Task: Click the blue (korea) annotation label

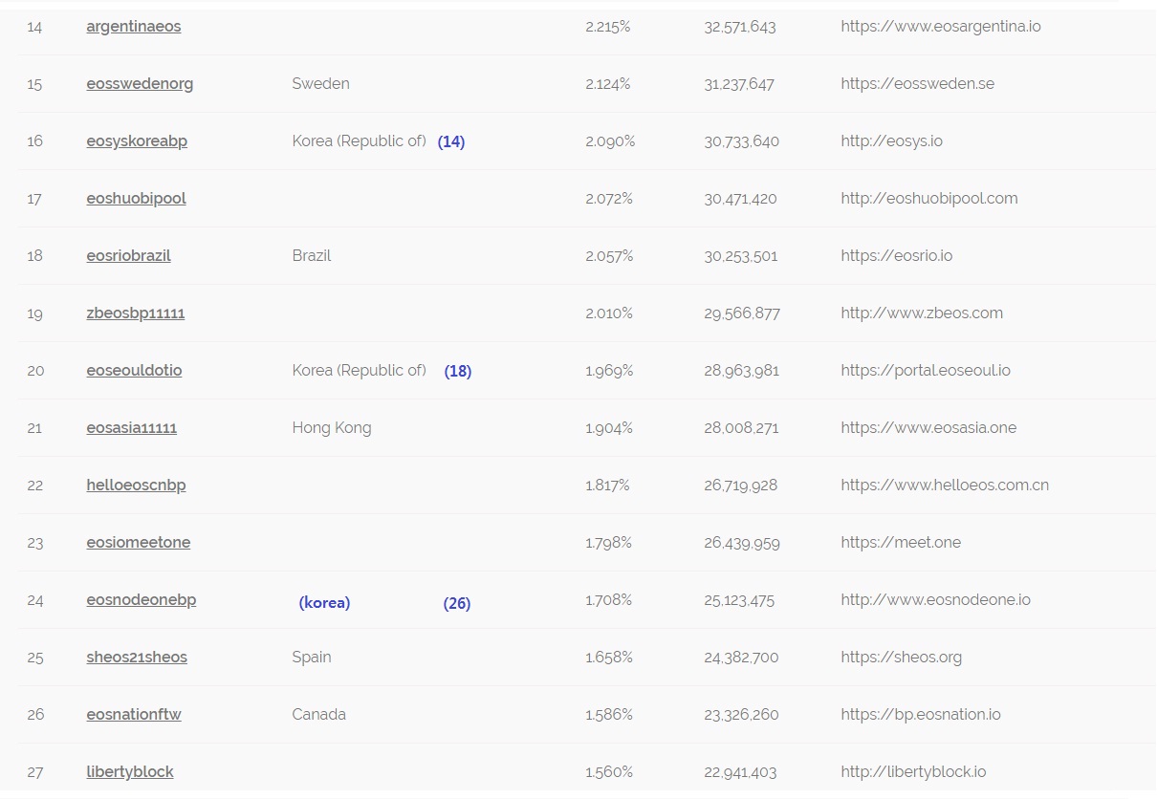Action: (x=324, y=603)
